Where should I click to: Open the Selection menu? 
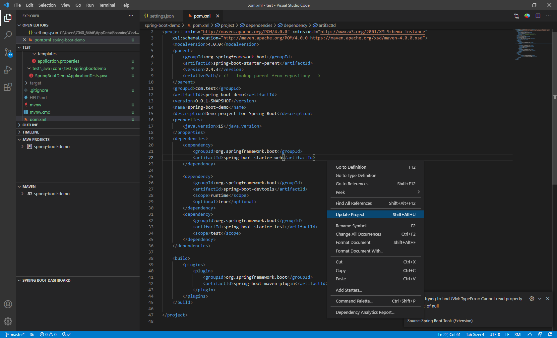(47, 5)
